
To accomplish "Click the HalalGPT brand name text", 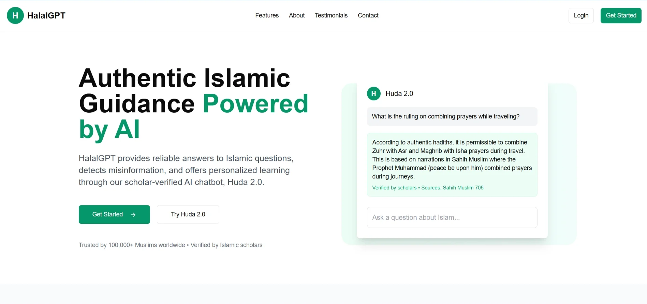I will coord(46,16).
